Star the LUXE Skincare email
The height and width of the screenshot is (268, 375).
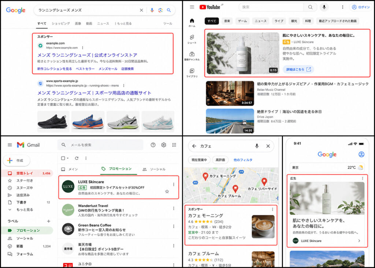click(167, 191)
